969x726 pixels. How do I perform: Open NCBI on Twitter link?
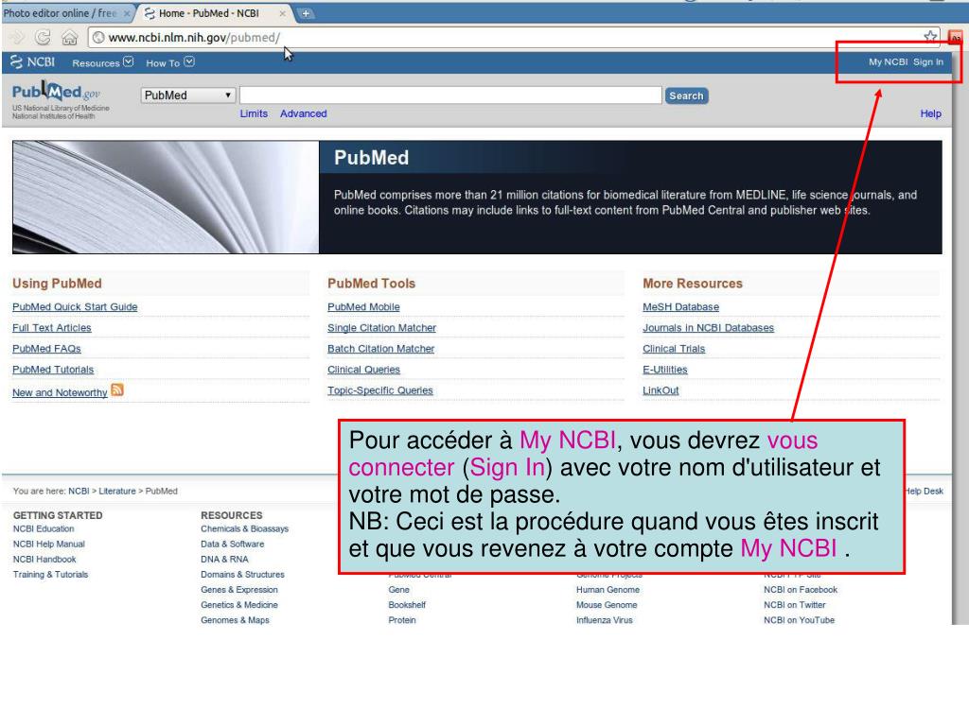(794, 605)
